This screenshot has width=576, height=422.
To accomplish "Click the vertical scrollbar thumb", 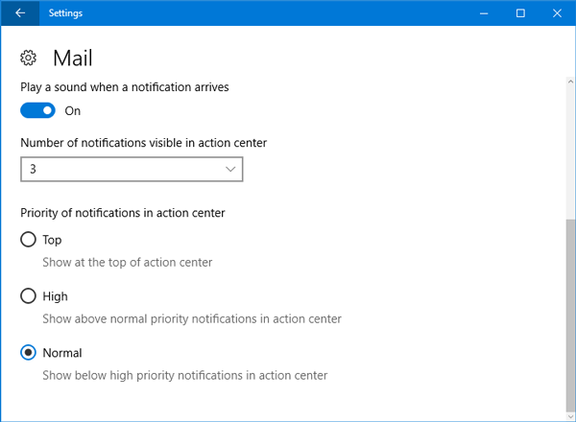I will [570, 316].
